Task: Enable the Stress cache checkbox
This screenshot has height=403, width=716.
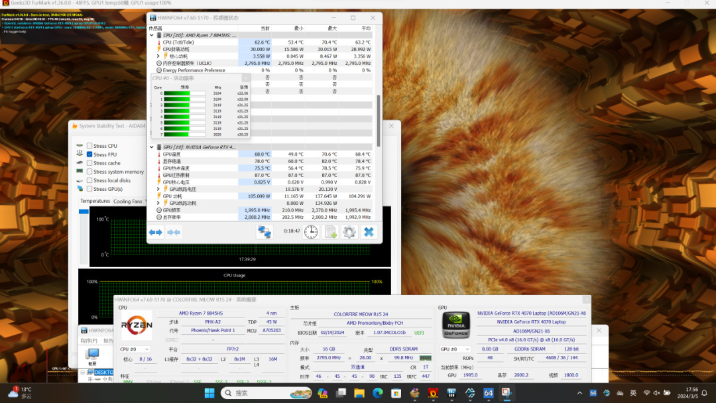Action: tap(89, 163)
